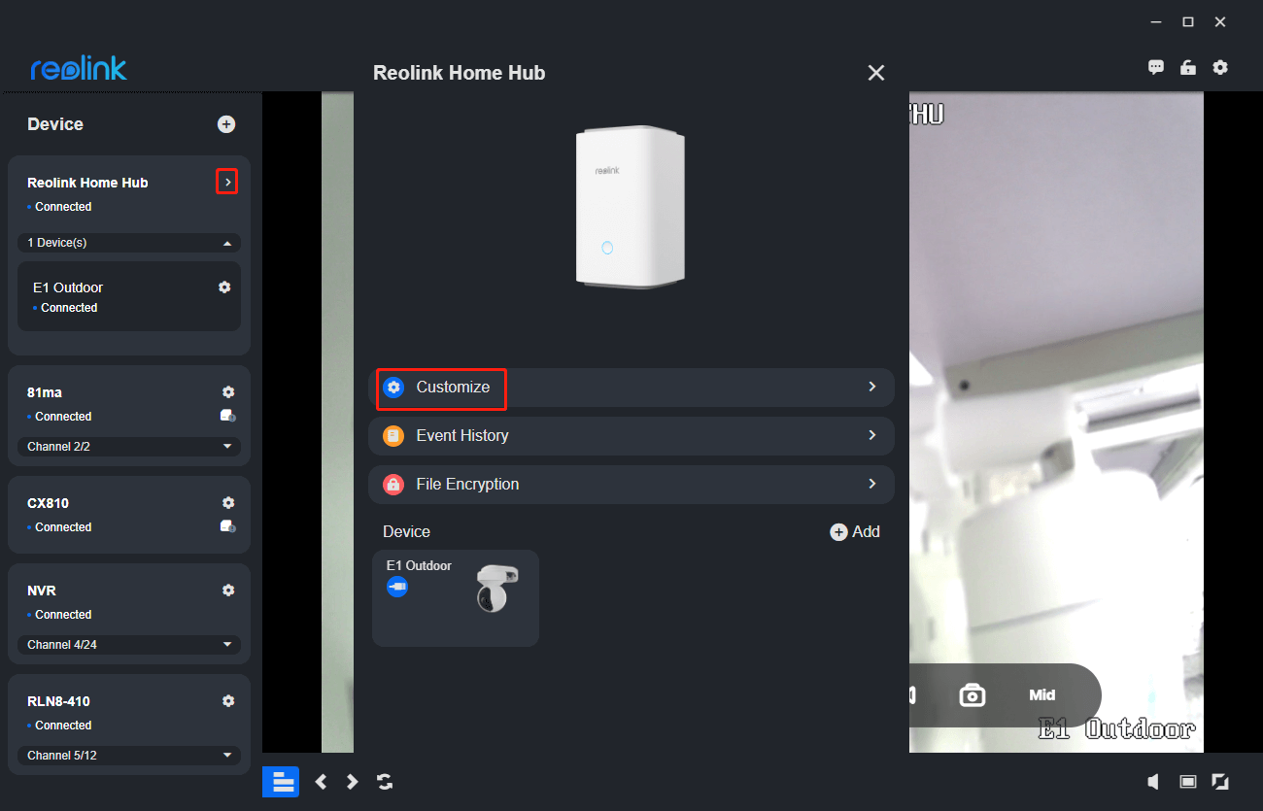Open the messages chat icon
This screenshot has height=811, width=1263.
(1156, 67)
